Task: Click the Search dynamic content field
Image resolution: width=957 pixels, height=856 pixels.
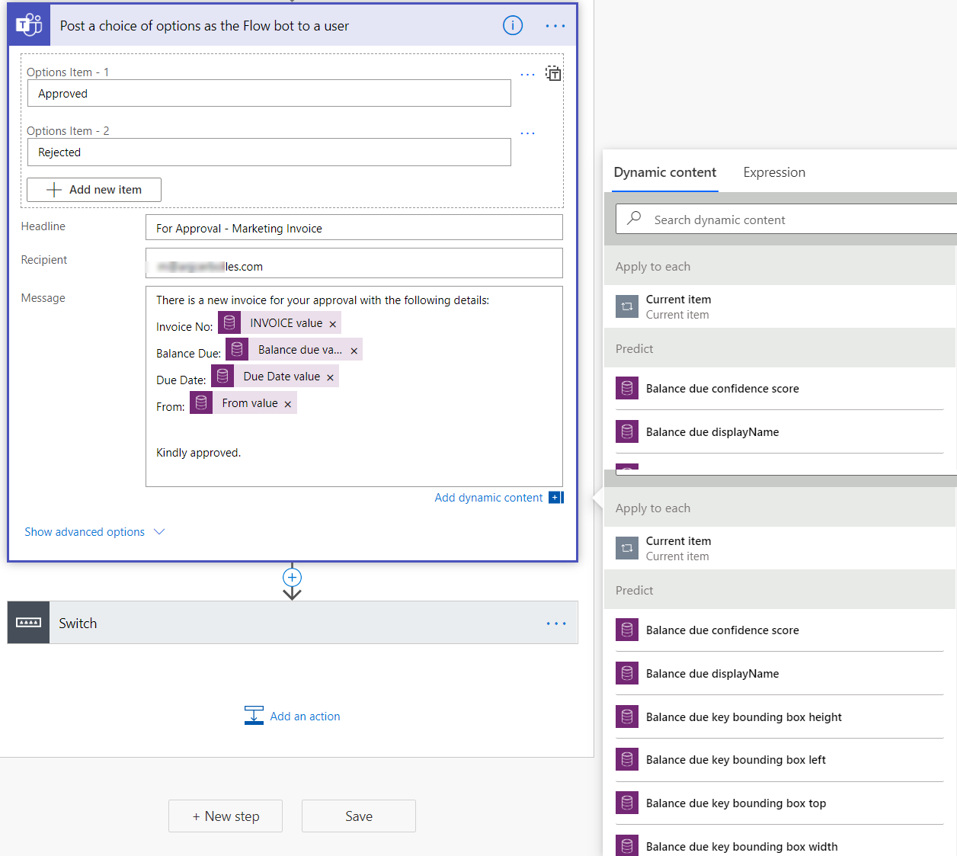Action: pos(762,219)
